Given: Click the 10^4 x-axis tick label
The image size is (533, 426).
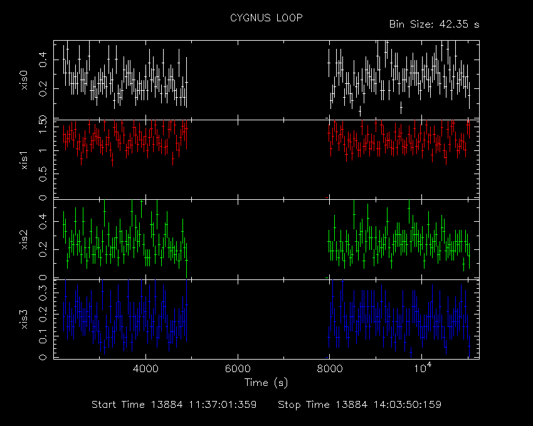Looking at the screenshot, I should click(423, 368).
